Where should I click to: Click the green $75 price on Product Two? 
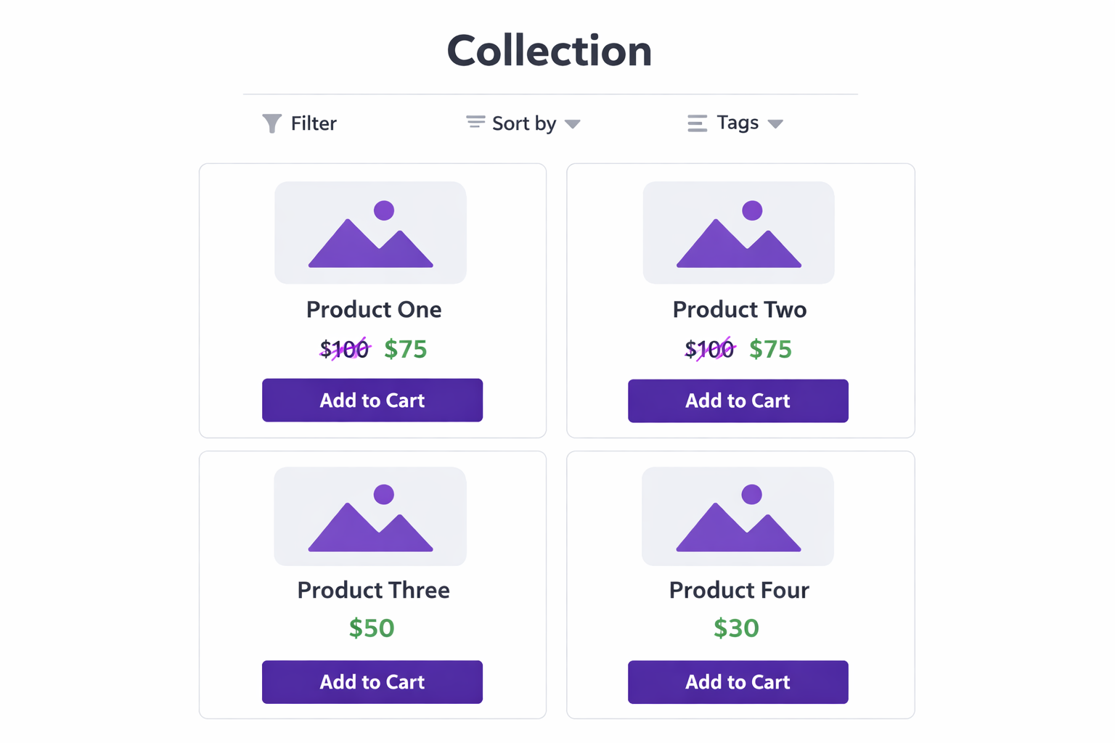pyautogui.click(x=770, y=349)
